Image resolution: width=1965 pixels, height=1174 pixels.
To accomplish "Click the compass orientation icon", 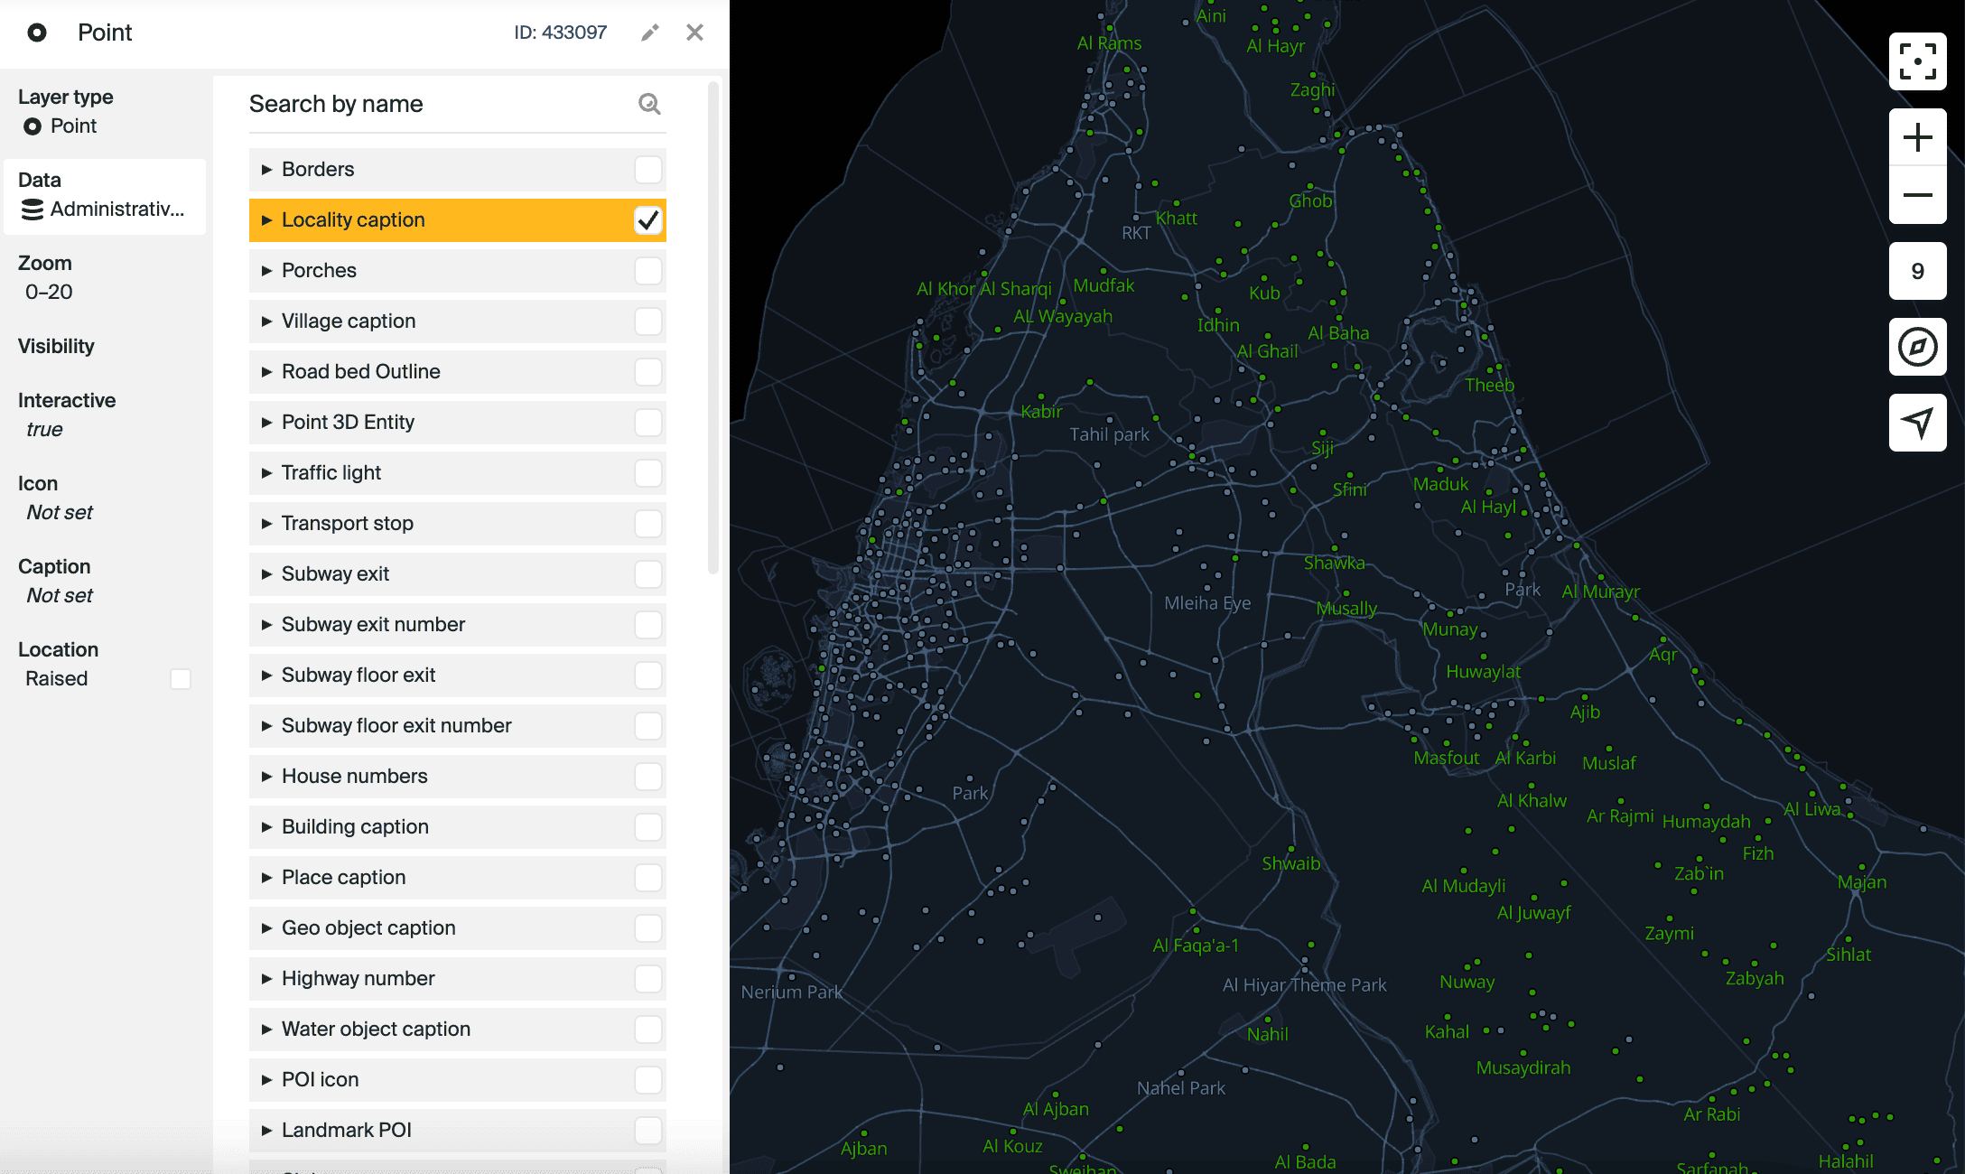I will pyautogui.click(x=1917, y=347).
